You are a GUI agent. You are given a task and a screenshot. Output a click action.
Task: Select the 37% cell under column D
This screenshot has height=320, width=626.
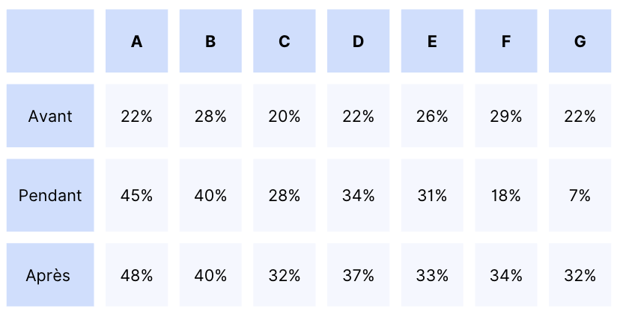[x=358, y=274]
